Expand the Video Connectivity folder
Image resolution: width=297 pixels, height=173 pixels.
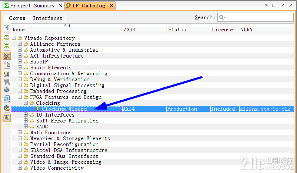tap(20, 168)
